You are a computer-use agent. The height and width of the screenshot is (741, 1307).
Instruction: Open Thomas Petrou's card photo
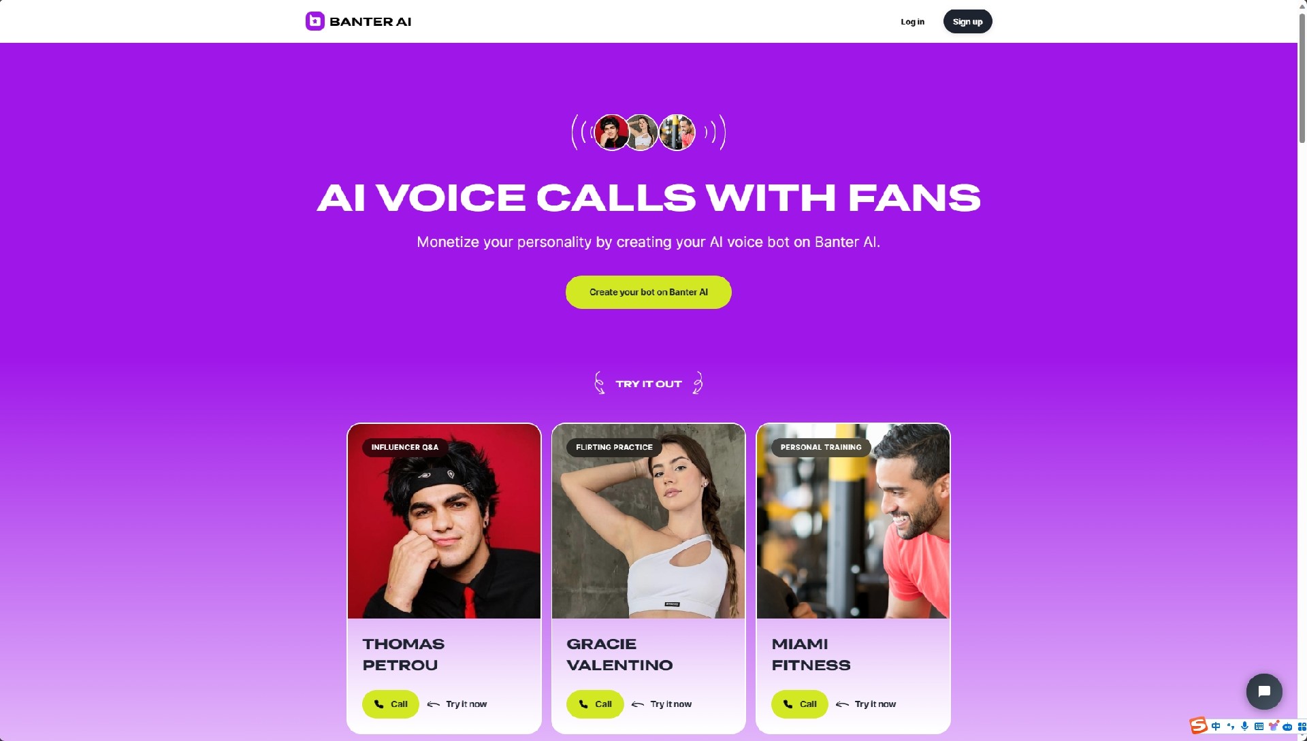pyautogui.click(x=444, y=521)
